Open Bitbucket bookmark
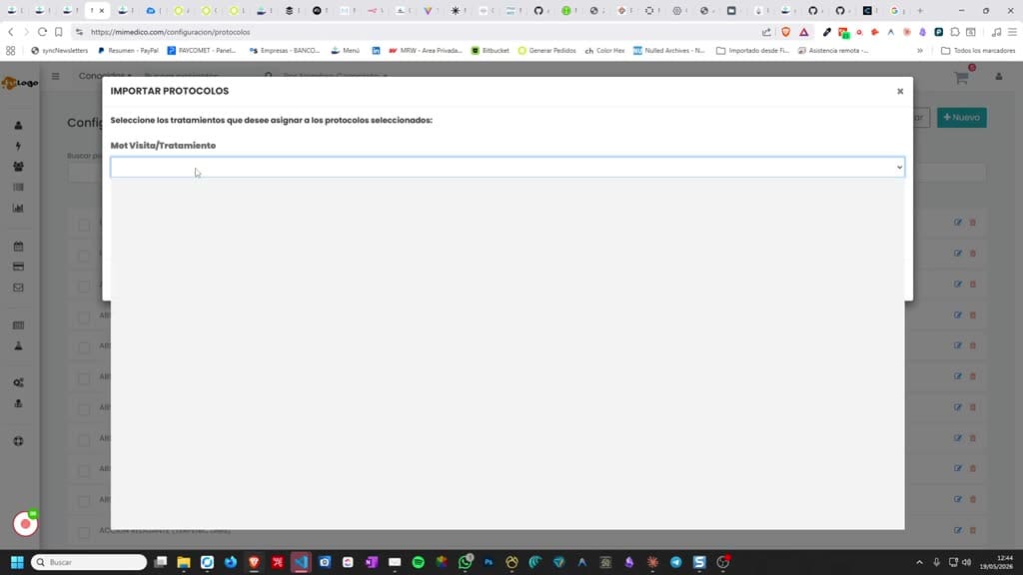 tap(490, 50)
